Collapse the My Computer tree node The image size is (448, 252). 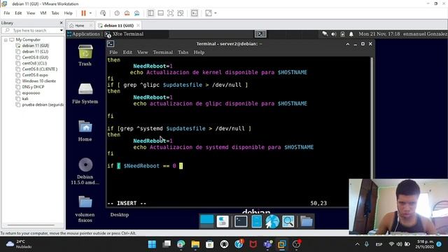[x=6, y=40]
